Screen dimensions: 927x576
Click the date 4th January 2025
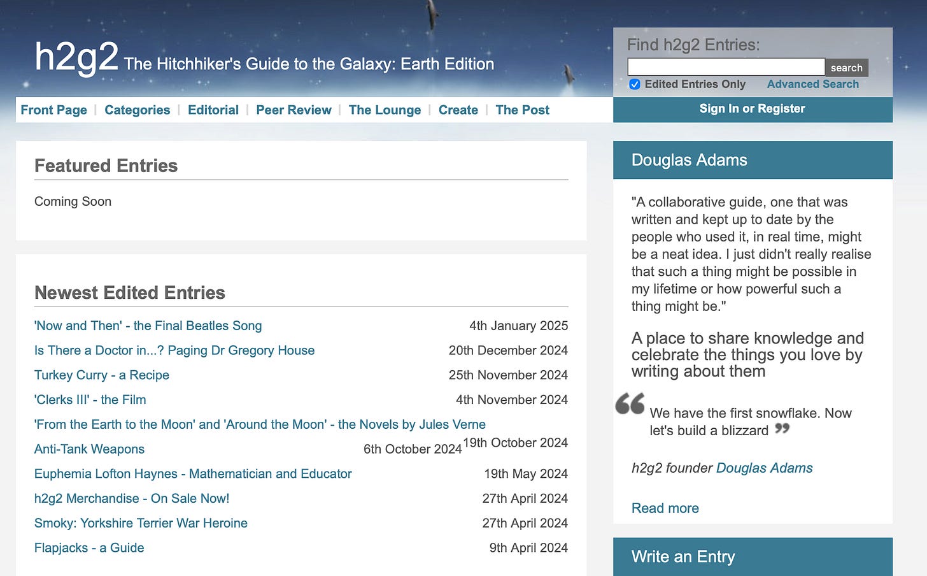tap(519, 326)
